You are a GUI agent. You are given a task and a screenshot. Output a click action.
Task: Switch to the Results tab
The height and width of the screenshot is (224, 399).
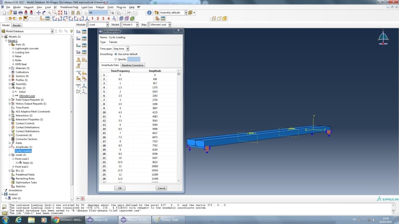pos(16,25)
